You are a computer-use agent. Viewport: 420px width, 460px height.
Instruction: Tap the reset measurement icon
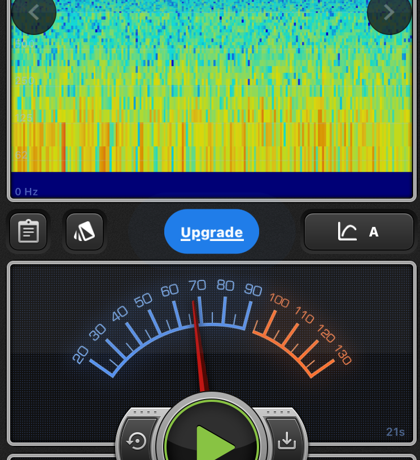(137, 441)
